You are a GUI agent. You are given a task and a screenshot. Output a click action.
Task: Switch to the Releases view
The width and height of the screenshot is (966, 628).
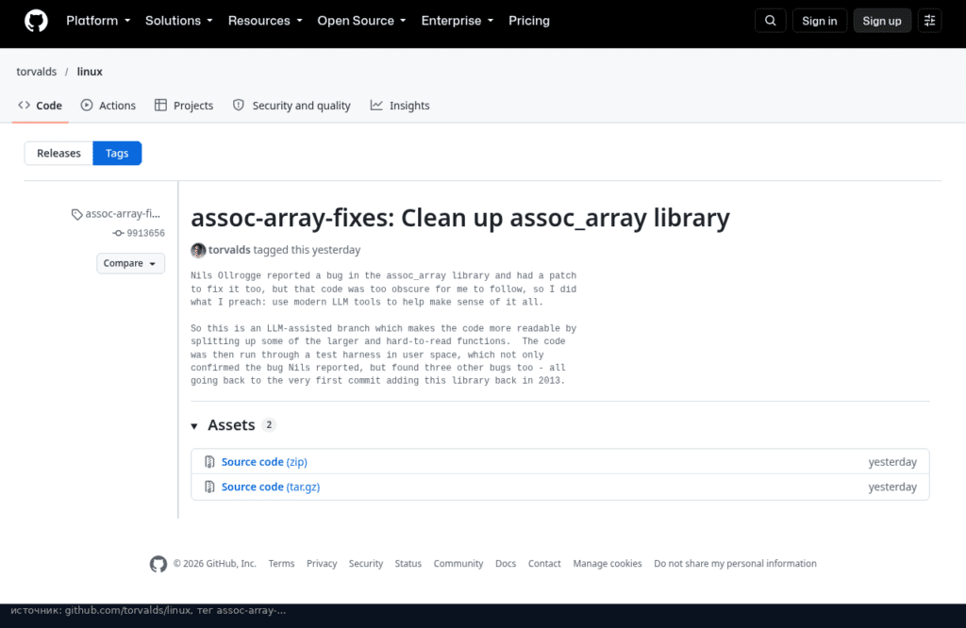point(58,154)
